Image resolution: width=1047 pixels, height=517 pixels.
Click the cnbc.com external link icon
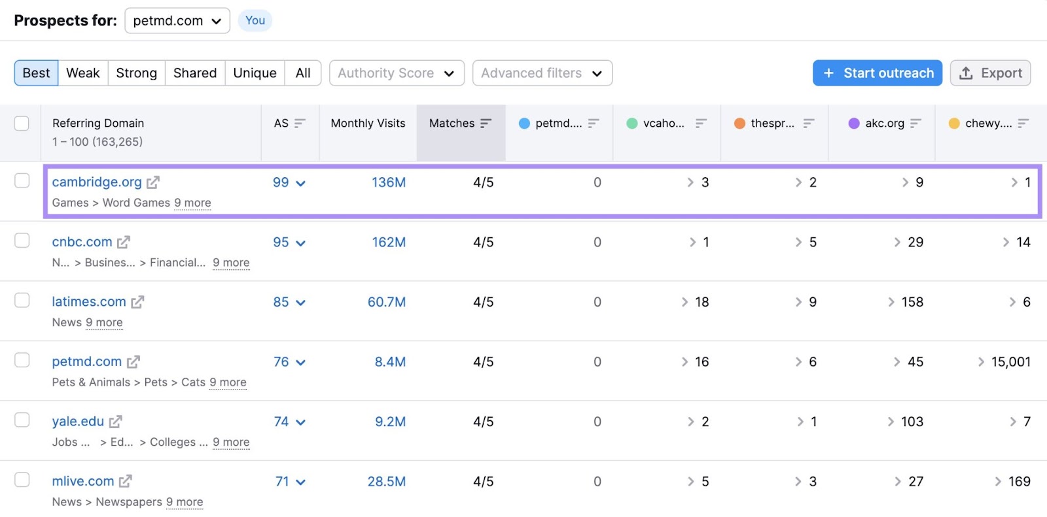point(124,242)
